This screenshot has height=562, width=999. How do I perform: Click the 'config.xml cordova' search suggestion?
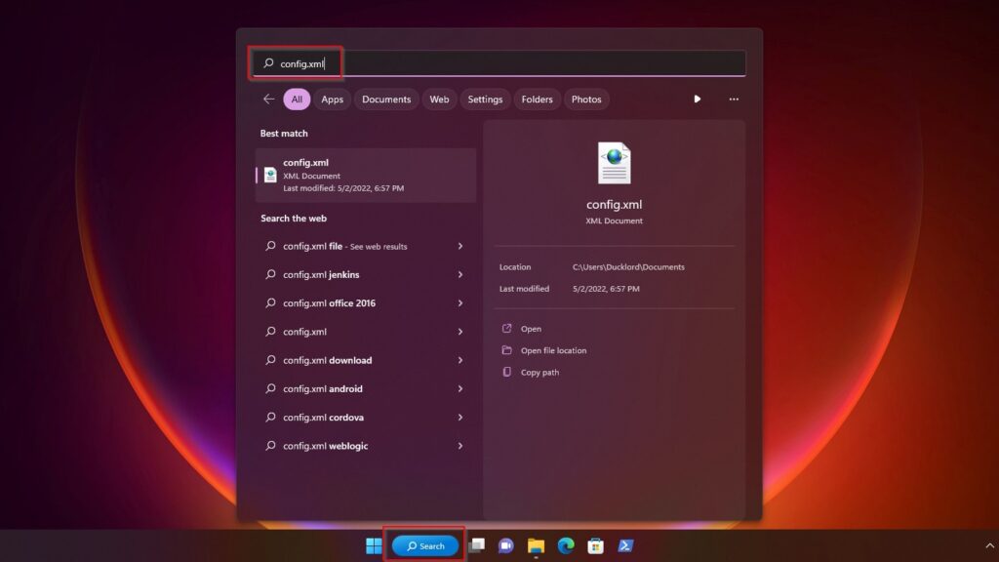pyautogui.click(x=365, y=418)
